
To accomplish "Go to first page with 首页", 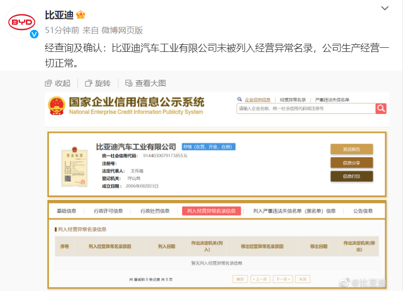I will (x=240, y=279).
